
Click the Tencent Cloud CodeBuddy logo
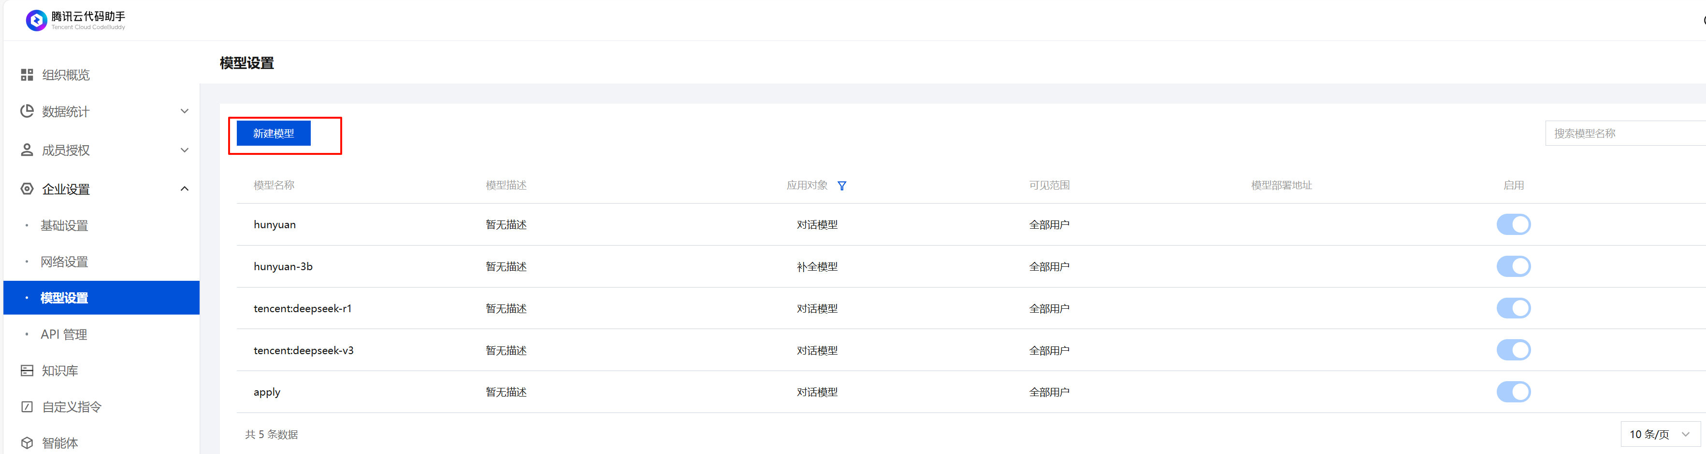click(36, 20)
